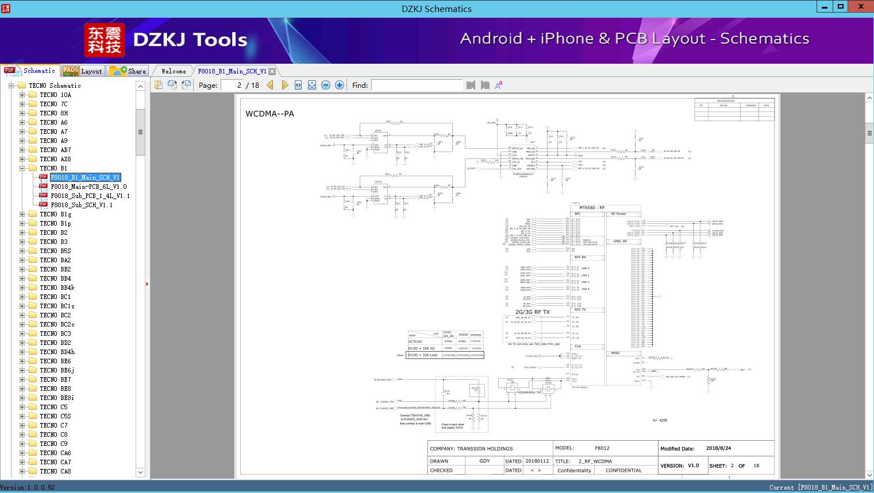Go to the previous page arrow
This screenshot has width=874, height=493.
click(x=270, y=85)
